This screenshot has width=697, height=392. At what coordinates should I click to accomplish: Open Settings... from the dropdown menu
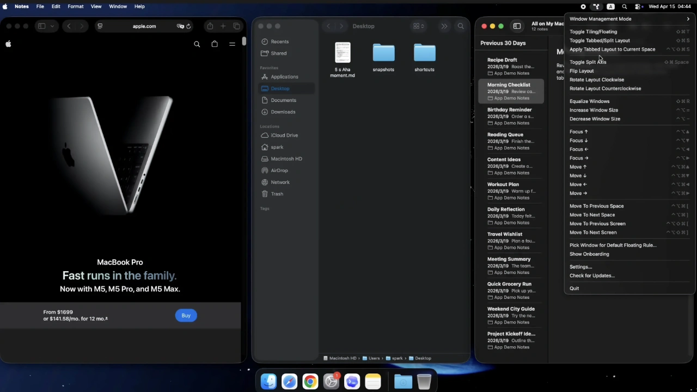629,267
